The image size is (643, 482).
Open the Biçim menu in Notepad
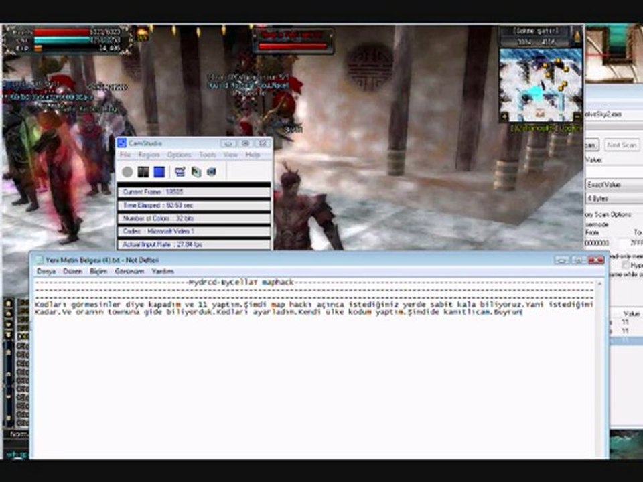(98, 271)
